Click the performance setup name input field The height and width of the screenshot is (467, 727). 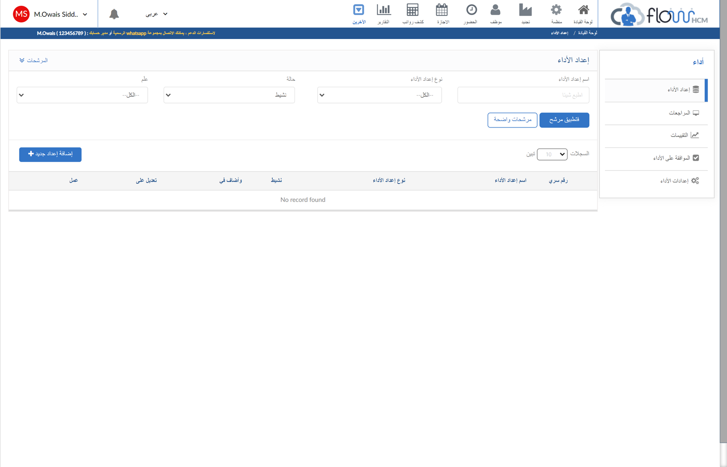pyautogui.click(x=523, y=95)
